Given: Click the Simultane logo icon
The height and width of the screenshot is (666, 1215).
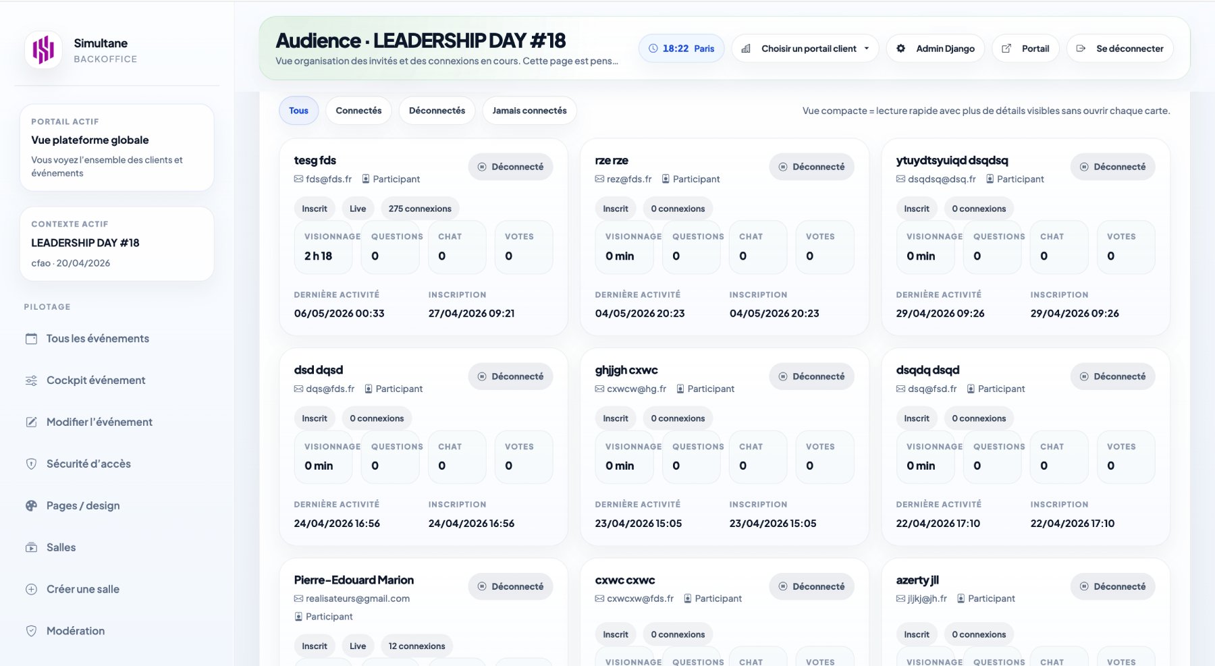Looking at the screenshot, I should pos(43,50).
